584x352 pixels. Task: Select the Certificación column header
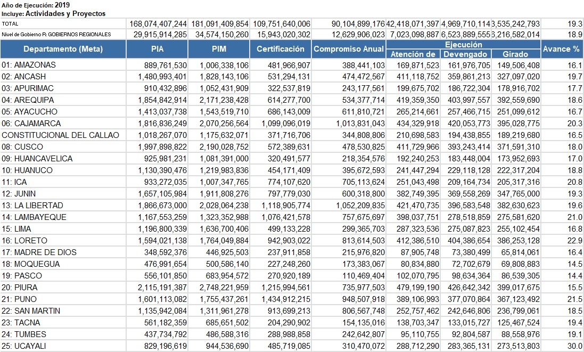pyautogui.click(x=281, y=49)
